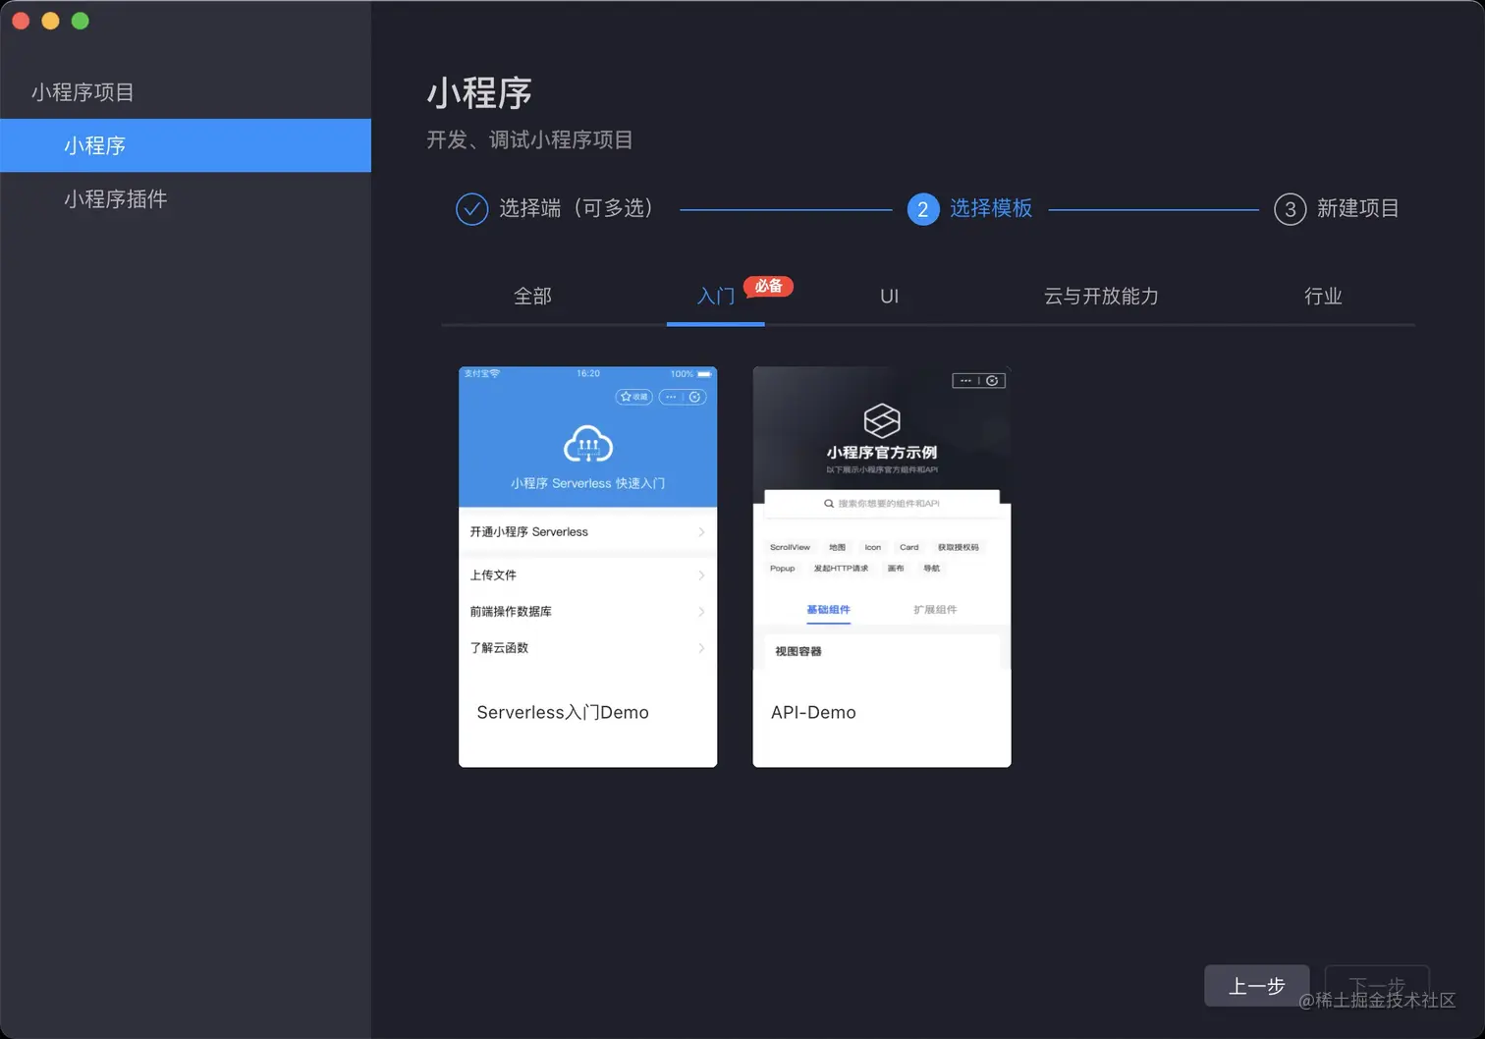Switch to the UI tab
This screenshot has height=1039, width=1485.
(x=889, y=296)
